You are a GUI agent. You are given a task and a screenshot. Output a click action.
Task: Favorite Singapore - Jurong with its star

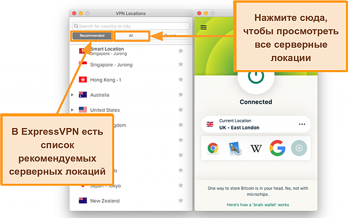pyautogui.click(x=180, y=64)
